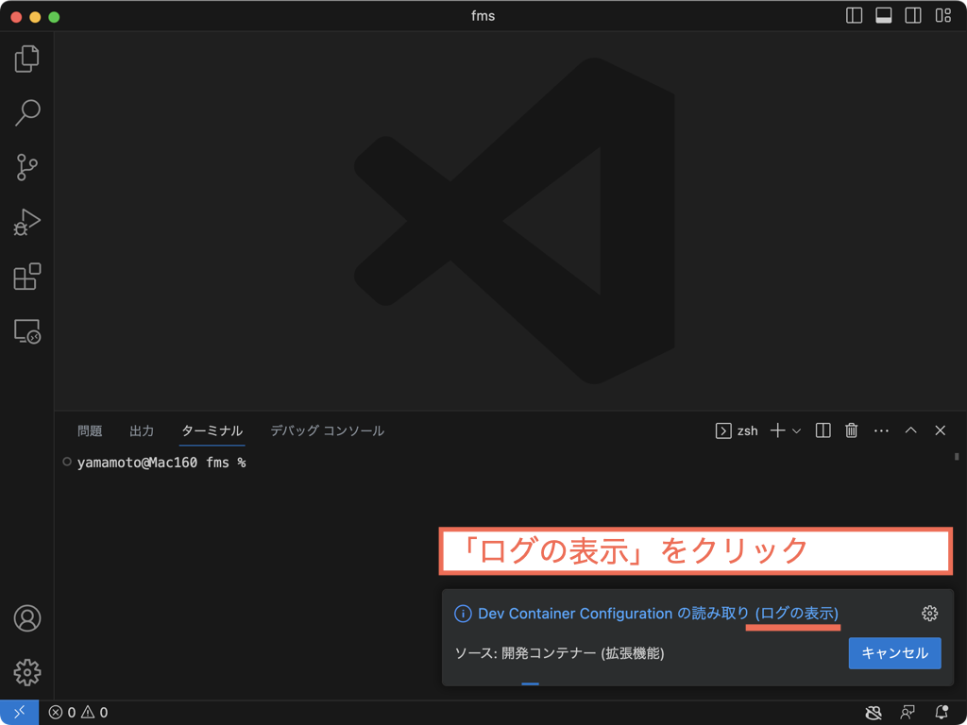Open the panel more actions menu
The width and height of the screenshot is (967, 725).
(881, 430)
